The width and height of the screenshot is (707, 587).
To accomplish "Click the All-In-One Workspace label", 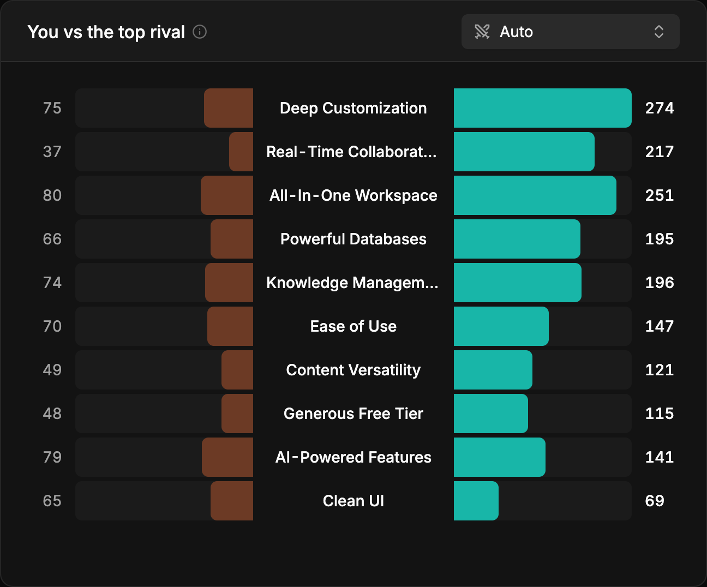I will tap(353, 195).
